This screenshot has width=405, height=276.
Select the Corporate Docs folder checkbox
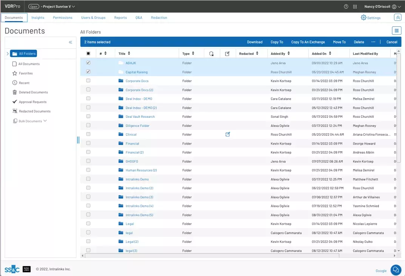[88, 81]
